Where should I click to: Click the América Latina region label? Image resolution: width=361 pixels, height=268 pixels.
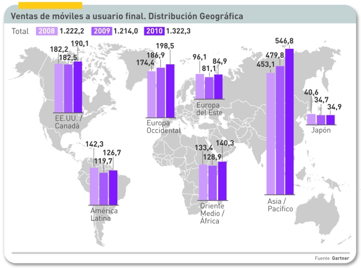click(104, 214)
